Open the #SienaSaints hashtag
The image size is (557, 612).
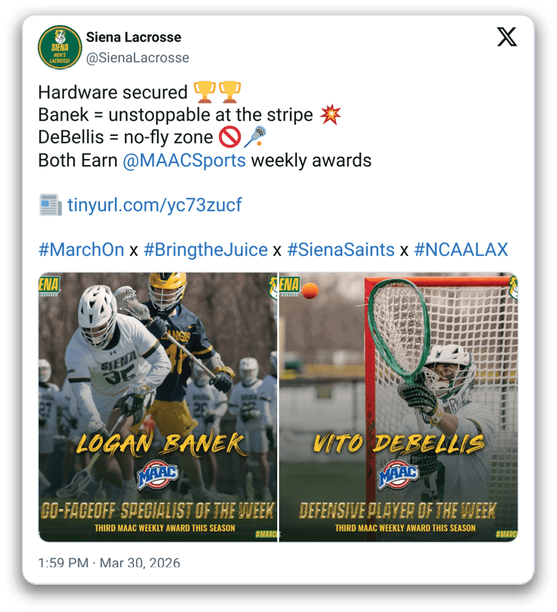[341, 249]
